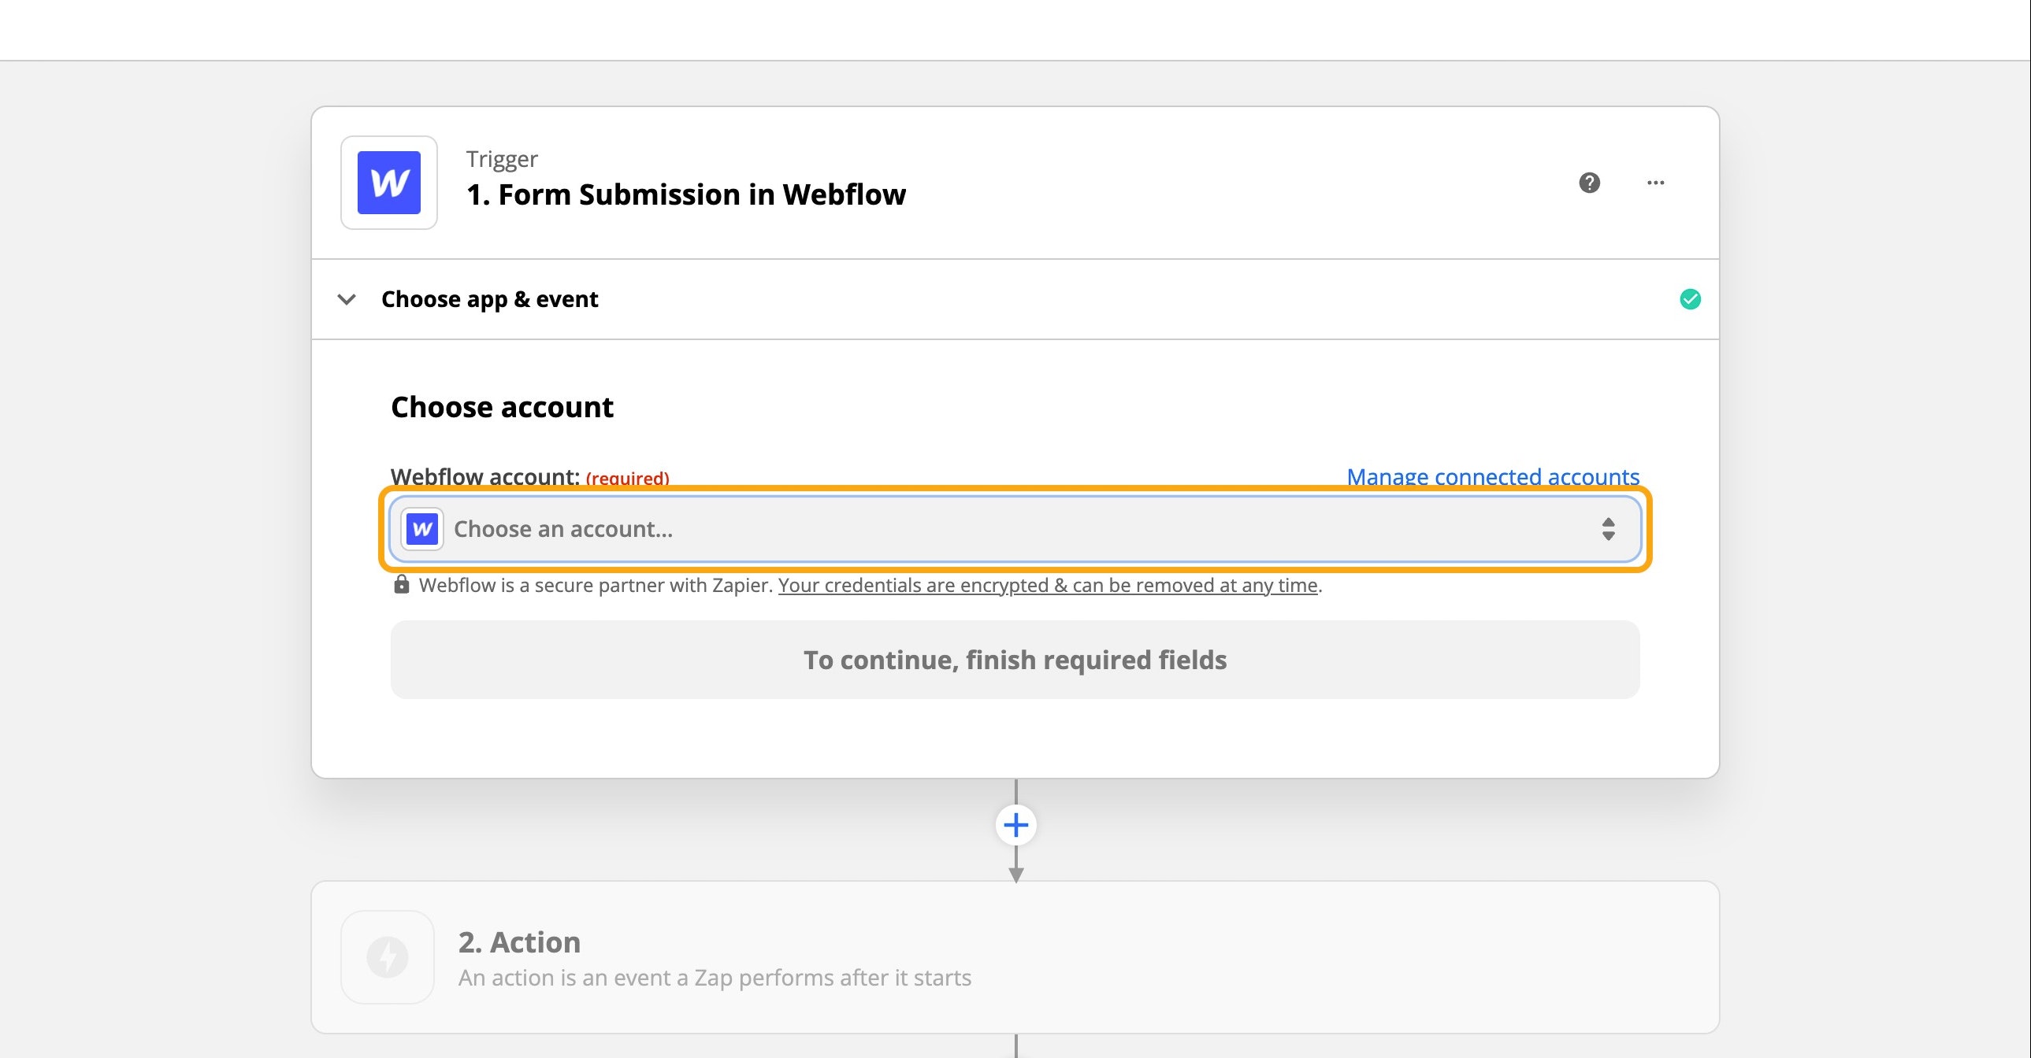
Task: Click the large Webflow trigger app icon
Action: [x=388, y=183]
